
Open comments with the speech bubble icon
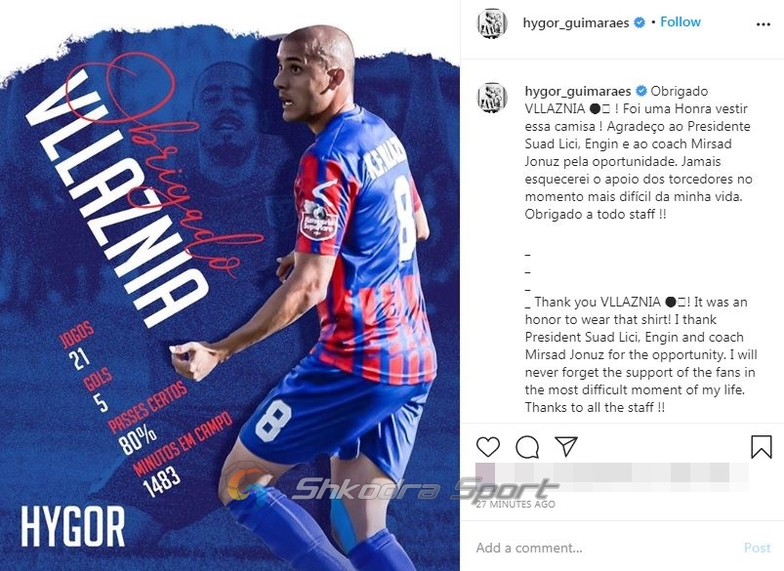(x=527, y=446)
